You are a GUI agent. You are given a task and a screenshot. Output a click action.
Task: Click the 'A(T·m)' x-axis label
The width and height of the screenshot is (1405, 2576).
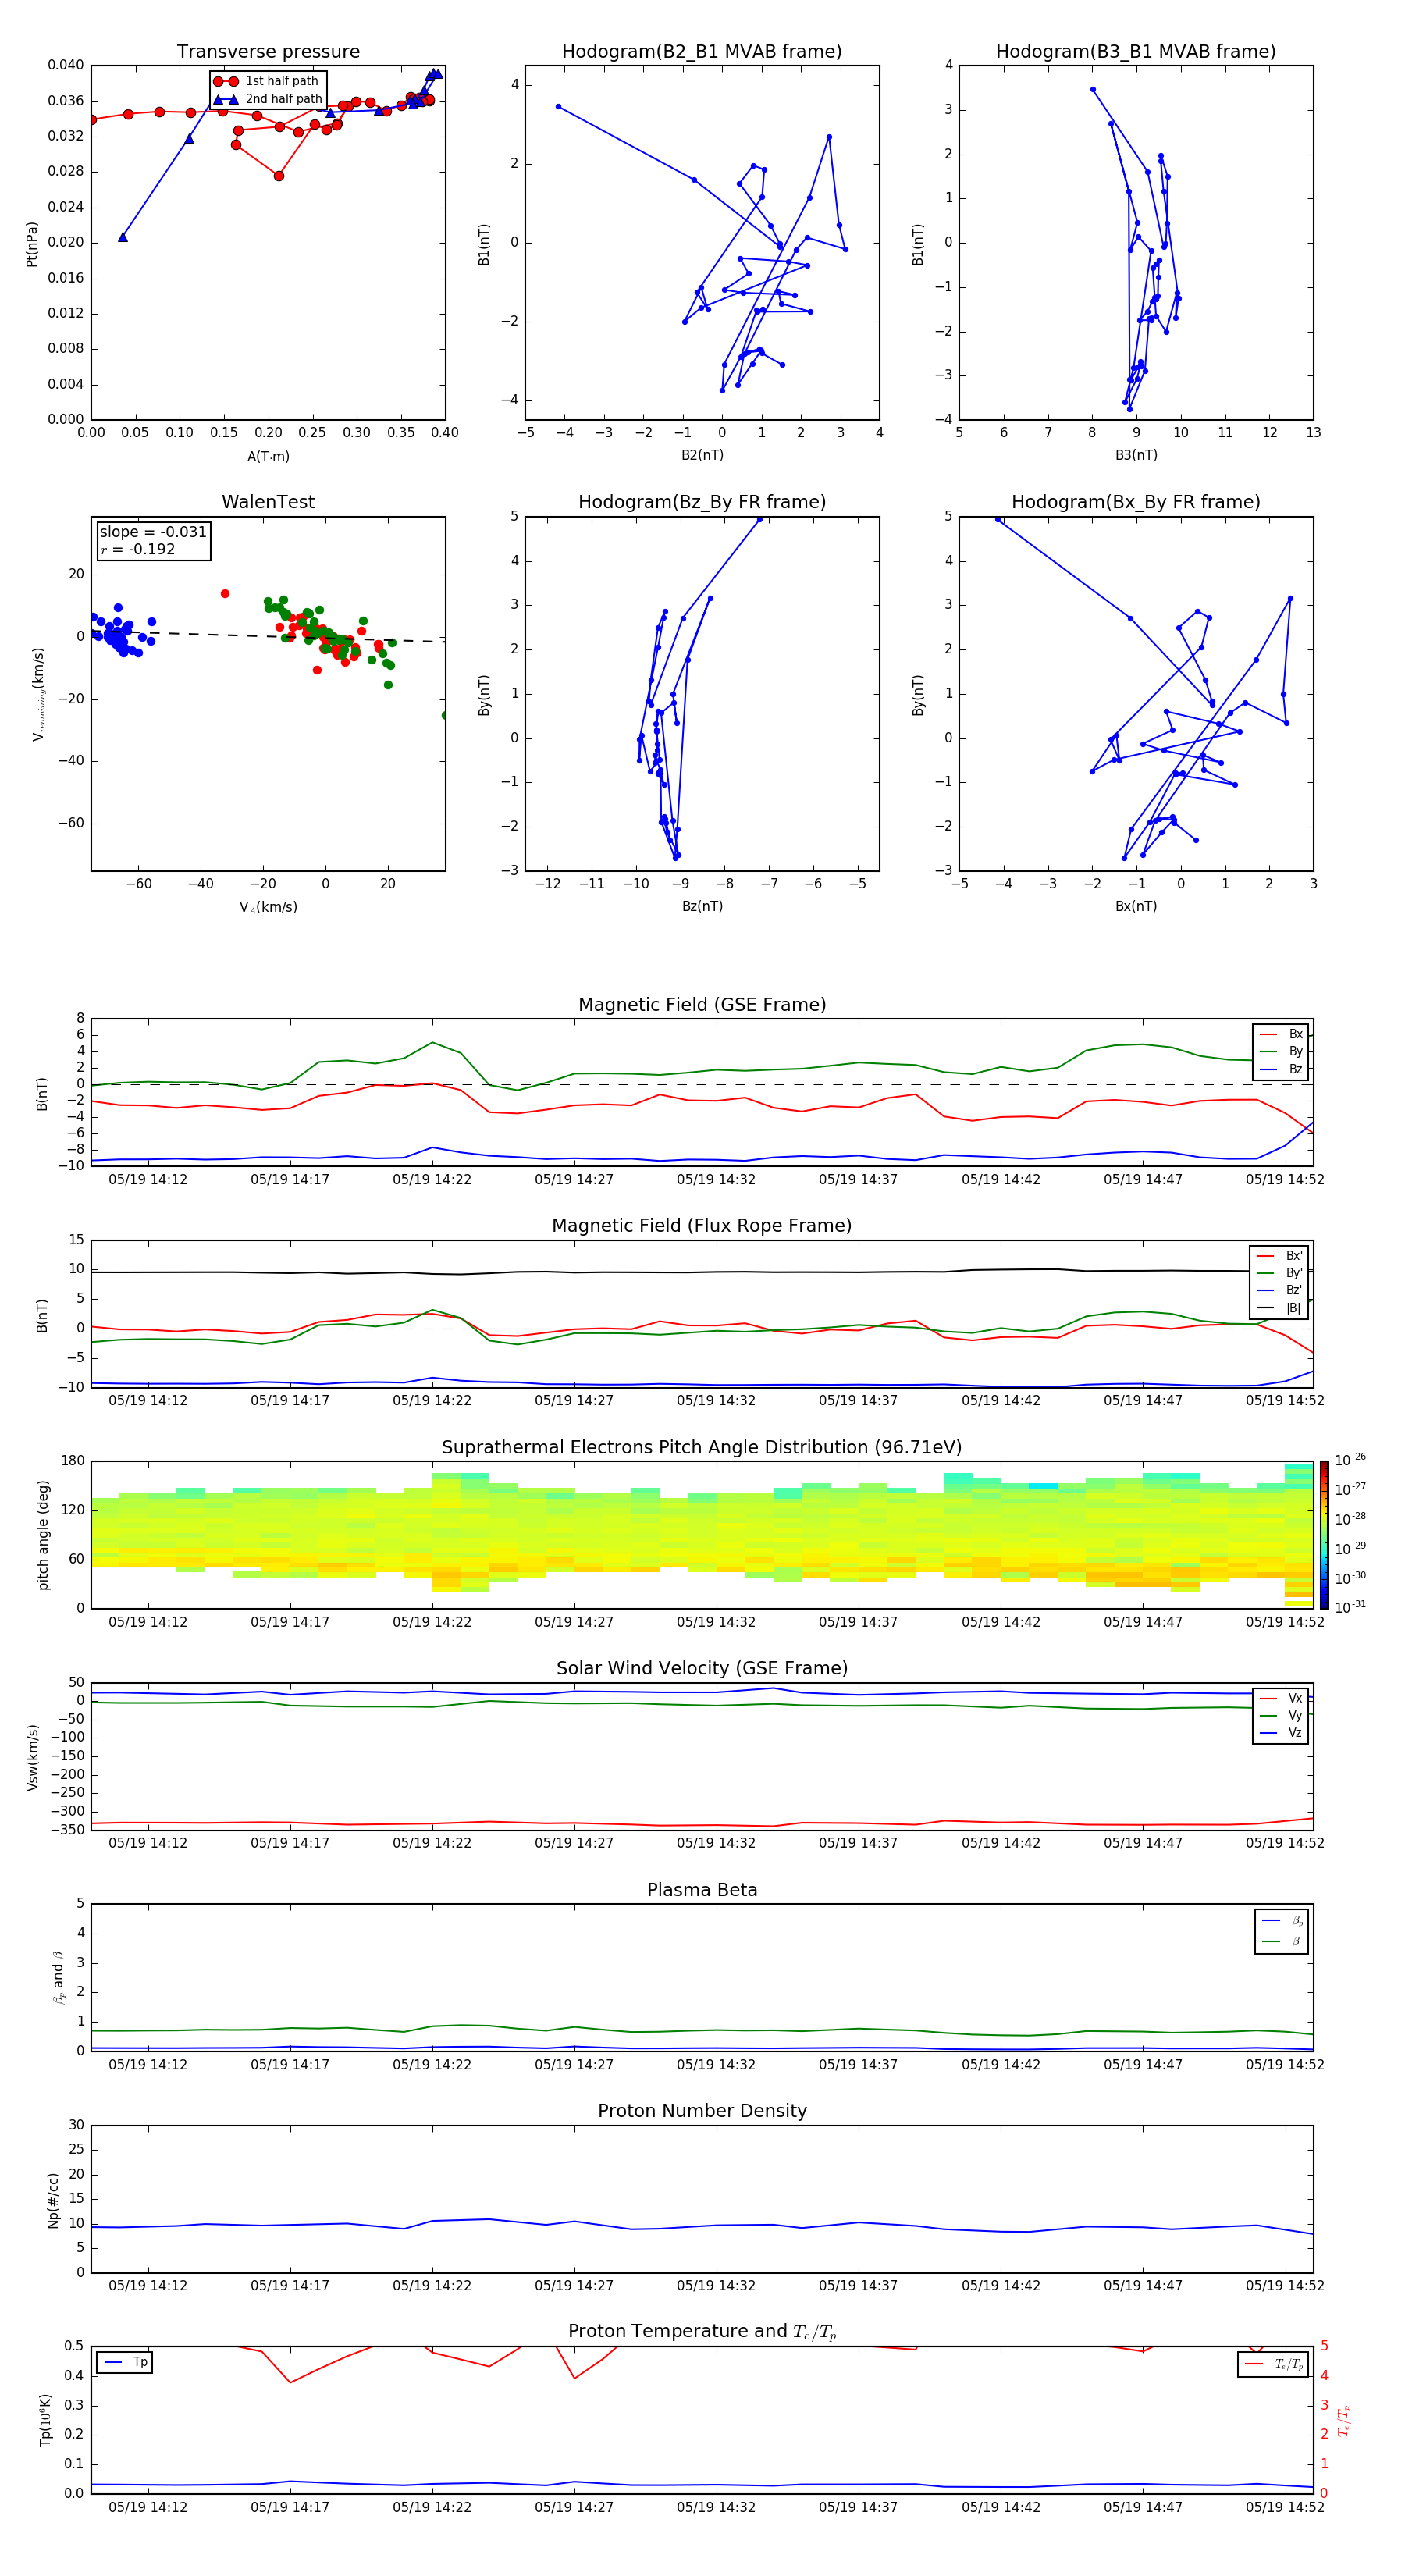(x=268, y=457)
